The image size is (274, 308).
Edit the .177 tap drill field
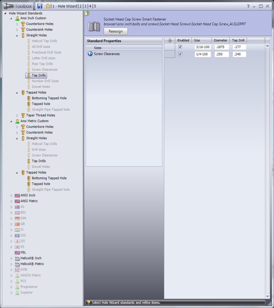[239, 47]
